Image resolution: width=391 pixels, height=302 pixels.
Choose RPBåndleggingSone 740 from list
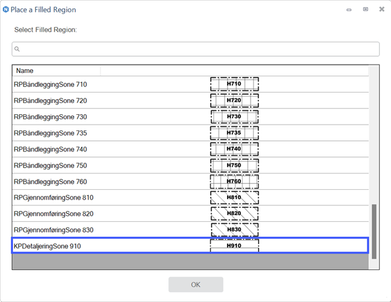pos(190,149)
